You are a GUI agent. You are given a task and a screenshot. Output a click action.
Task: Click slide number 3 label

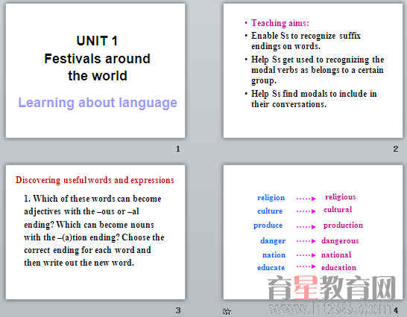178,310
